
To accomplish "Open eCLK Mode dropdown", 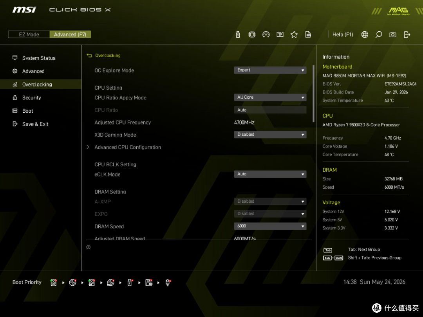I will pyautogui.click(x=270, y=174).
